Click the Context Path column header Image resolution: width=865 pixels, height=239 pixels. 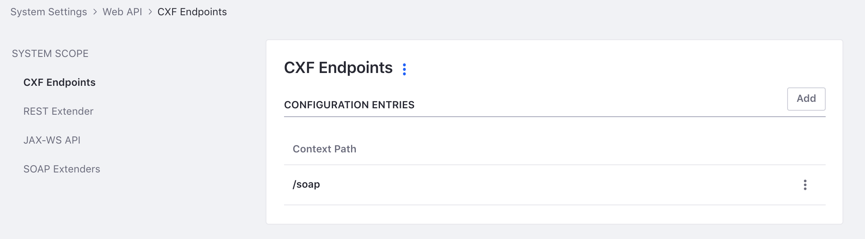[x=324, y=149]
